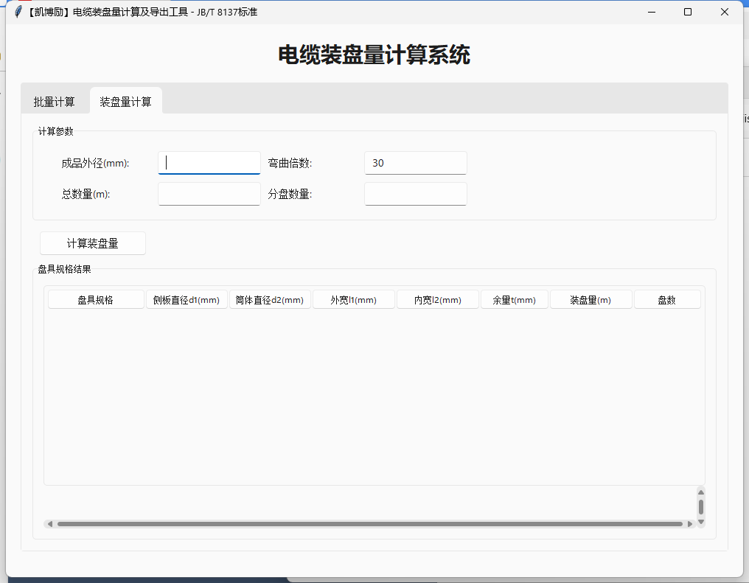Click the 侧板直径d1(mm) column header

point(187,299)
